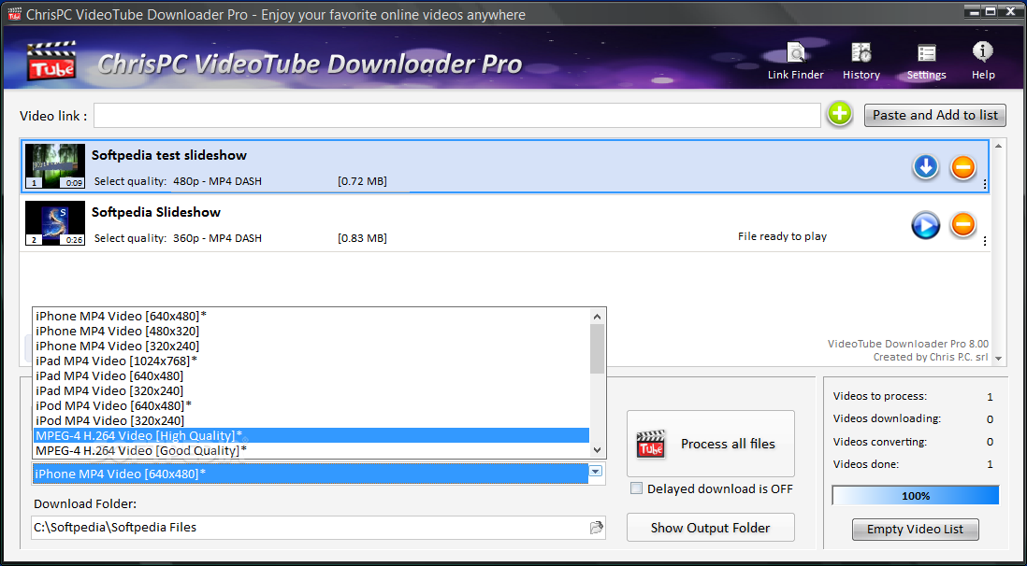Select iPad MP4 Video [640x480] option
Image resolution: width=1027 pixels, height=566 pixels.
pos(311,376)
